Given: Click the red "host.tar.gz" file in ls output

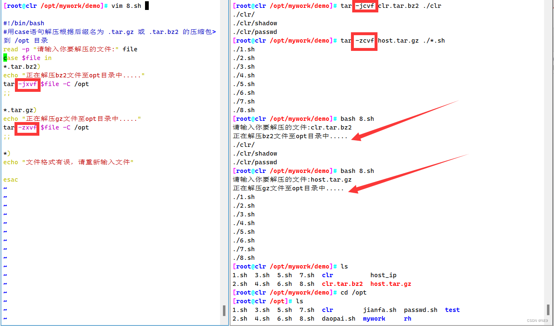Looking at the screenshot, I should (391, 284).
